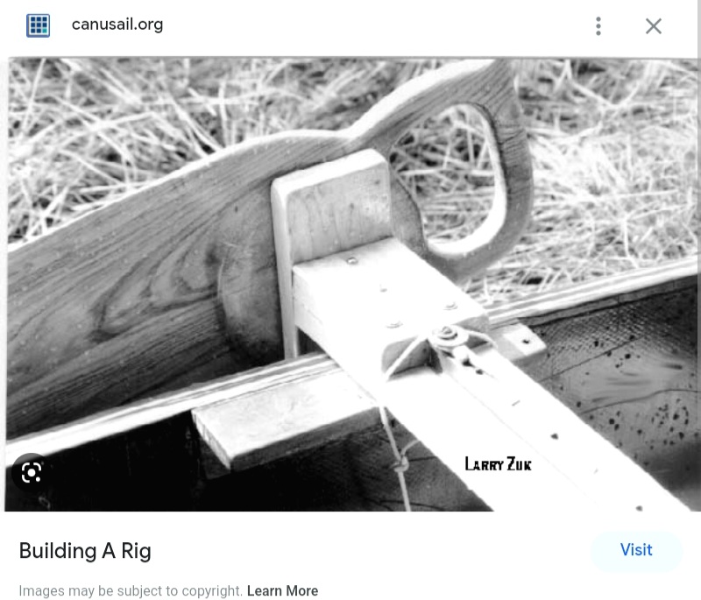Go to the website via Visit
The height and width of the screenshot is (600, 701).
click(x=636, y=550)
